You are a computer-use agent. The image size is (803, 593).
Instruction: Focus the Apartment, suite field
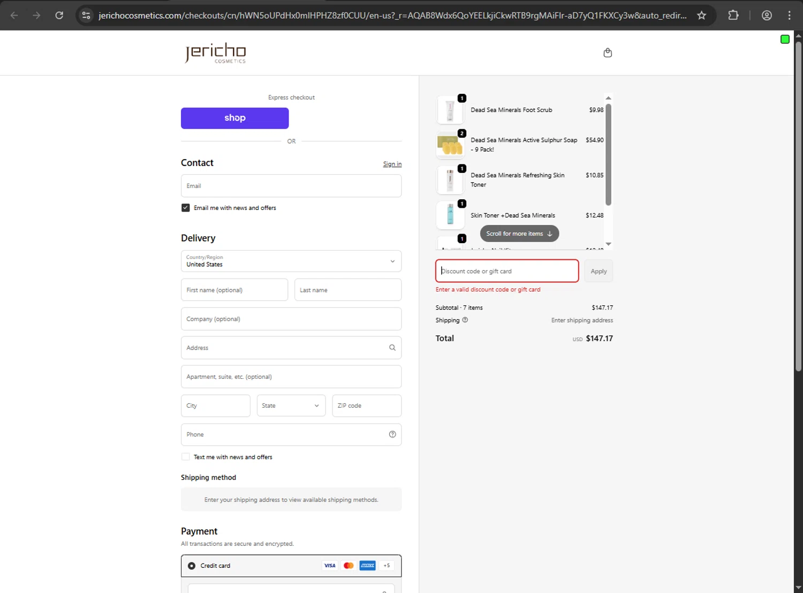(x=291, y=377)
